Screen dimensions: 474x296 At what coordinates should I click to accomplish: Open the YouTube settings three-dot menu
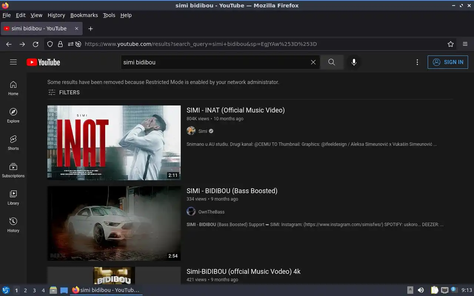[x=417, y=62]
